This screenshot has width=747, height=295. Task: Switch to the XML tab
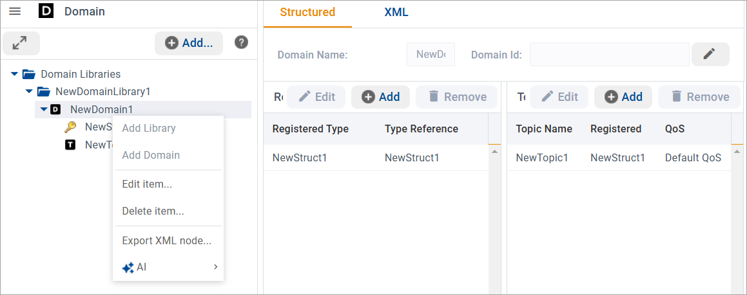pyautogui.click(x=396, y=12)
